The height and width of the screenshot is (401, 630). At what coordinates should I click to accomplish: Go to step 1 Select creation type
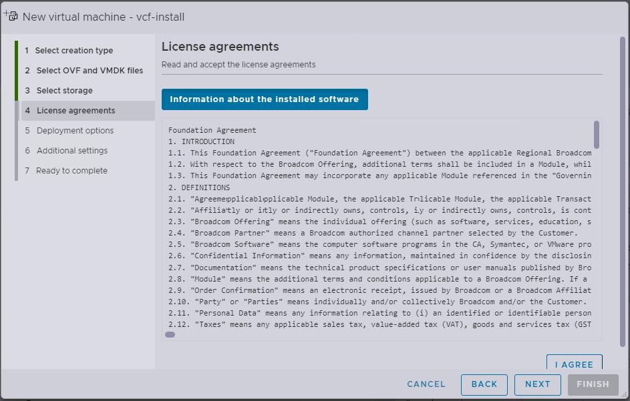pyautogui.click(x=74, y=51)
